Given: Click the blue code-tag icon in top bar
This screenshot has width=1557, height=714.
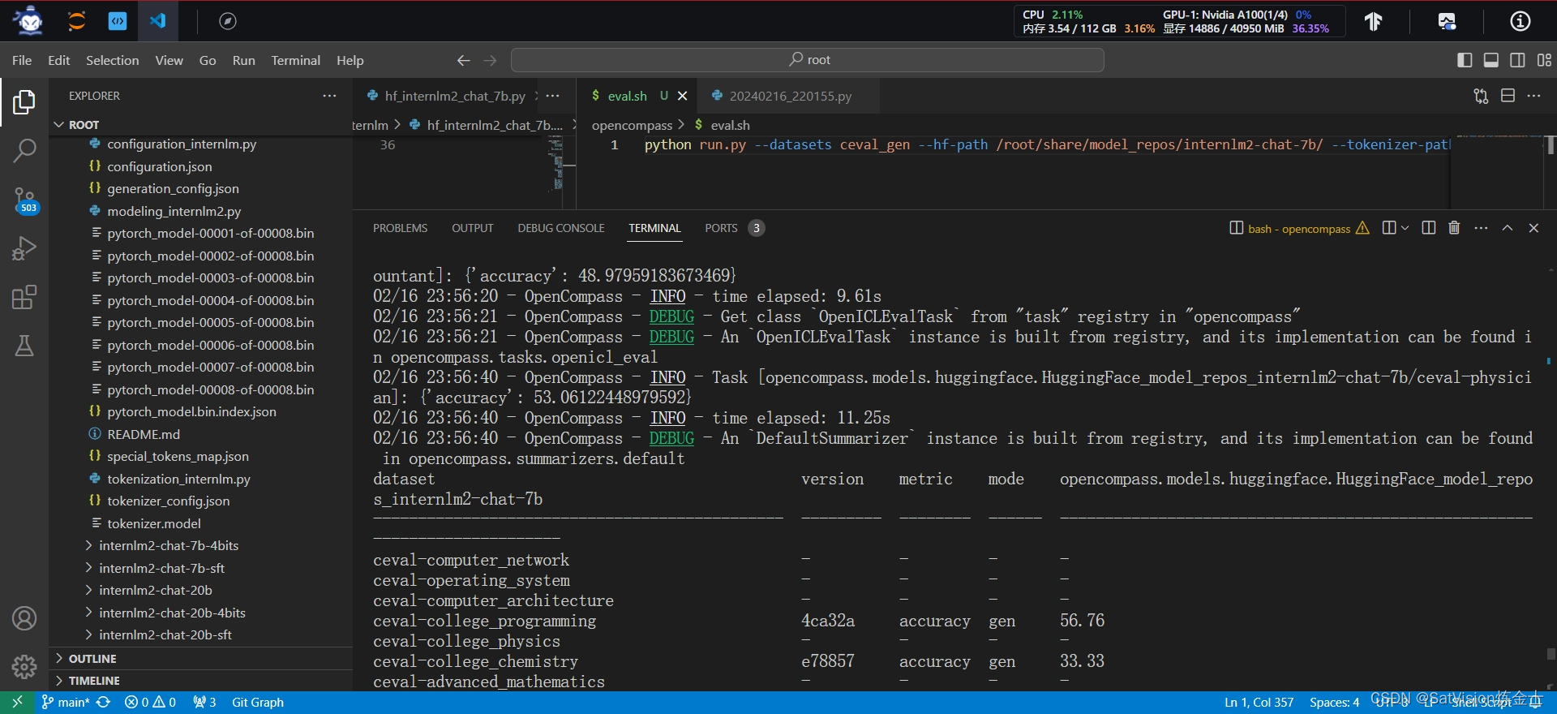Looking at the screenshot, I should click(x=118, y=21).
